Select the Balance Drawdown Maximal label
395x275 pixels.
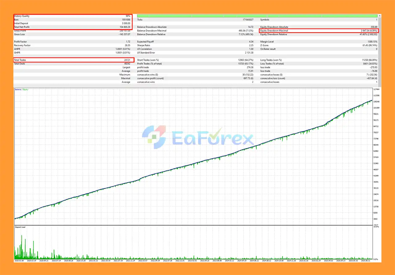(x=152, y=31)
